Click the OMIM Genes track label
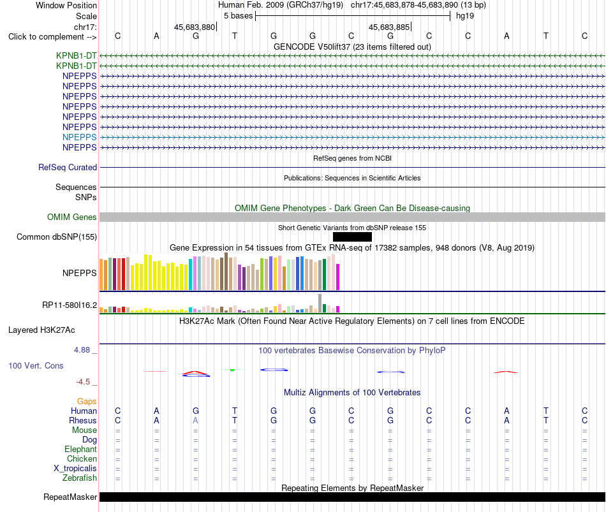Screen dimensions: 606x512 tap(71, 217)
